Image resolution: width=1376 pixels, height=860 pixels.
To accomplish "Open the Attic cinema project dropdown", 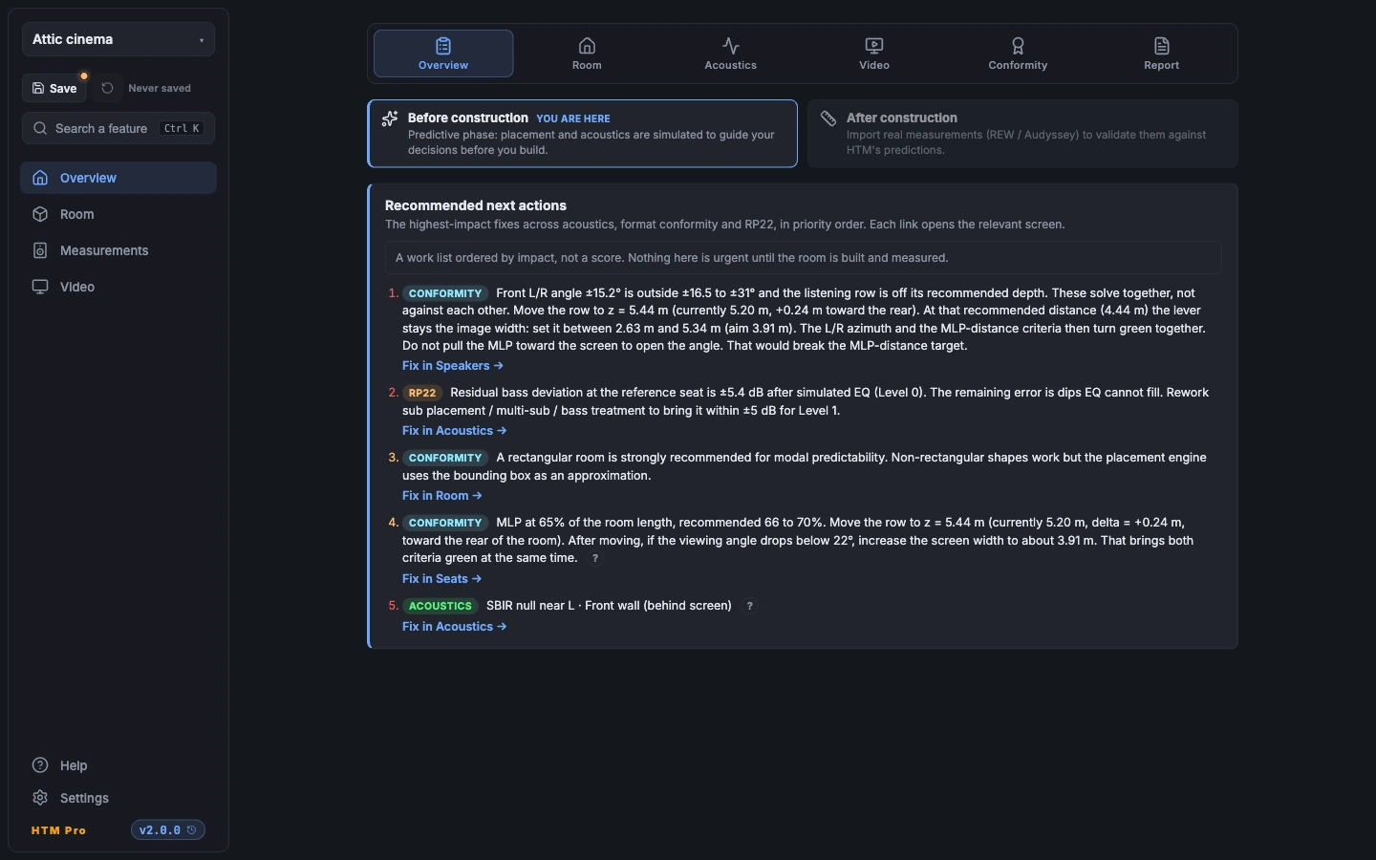I will coord(118,39).
